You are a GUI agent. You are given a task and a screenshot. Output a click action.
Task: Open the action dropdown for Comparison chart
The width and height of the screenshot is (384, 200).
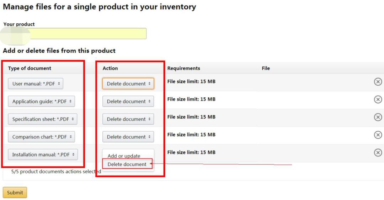coord(128,137)
